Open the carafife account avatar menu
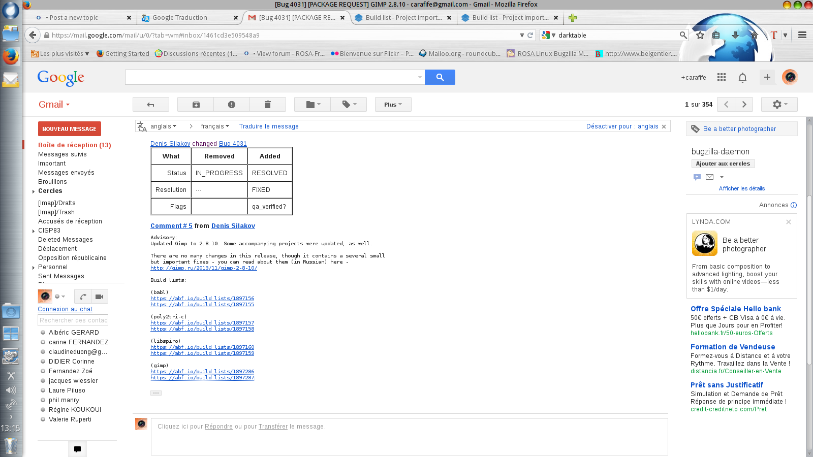813x457 pixels. [790, 77]
